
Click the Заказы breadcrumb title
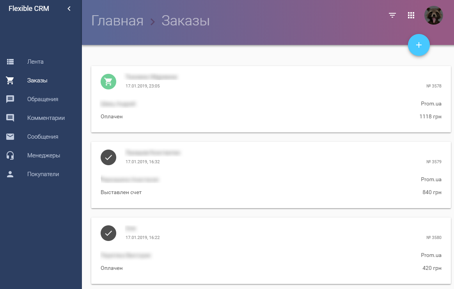tap(186, 21)
